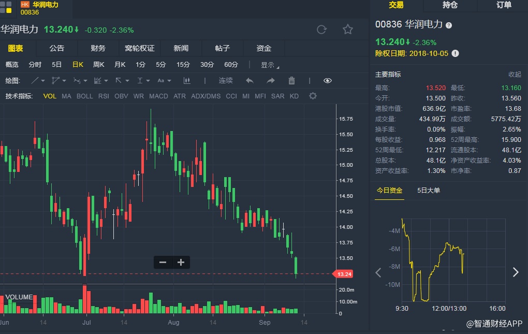
Task: Click the info icon next to 除权日期
Action: click(x=455, y=53)
